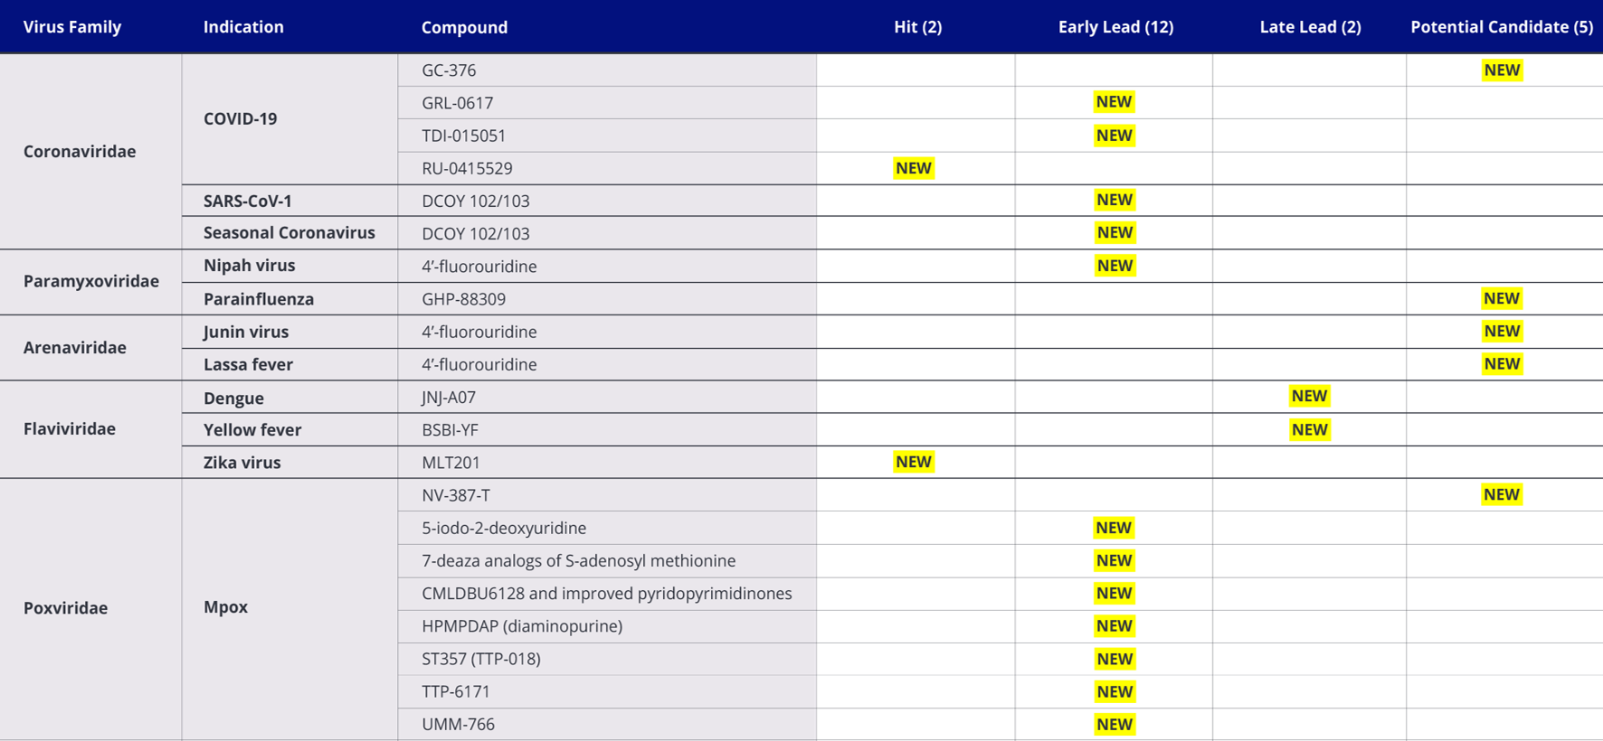Select the UMM-766 compound name

coord(458,725)
